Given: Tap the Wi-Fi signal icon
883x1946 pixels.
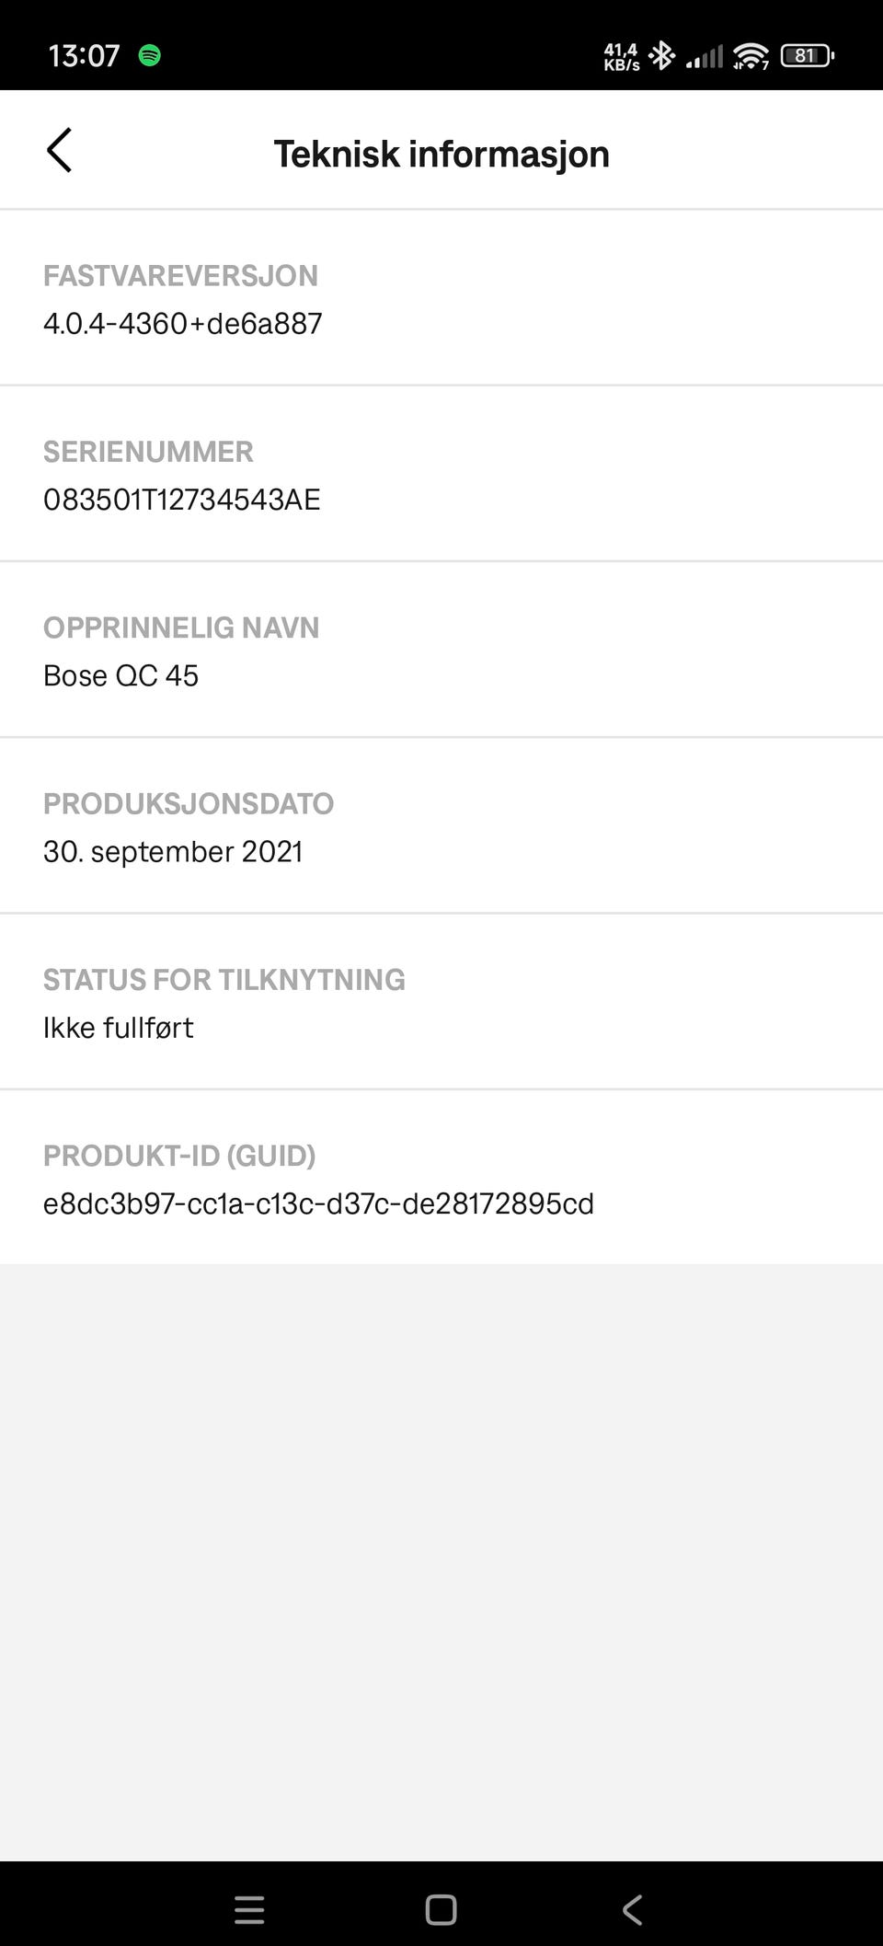Looking at the screenshot, I should click(751, 56).
